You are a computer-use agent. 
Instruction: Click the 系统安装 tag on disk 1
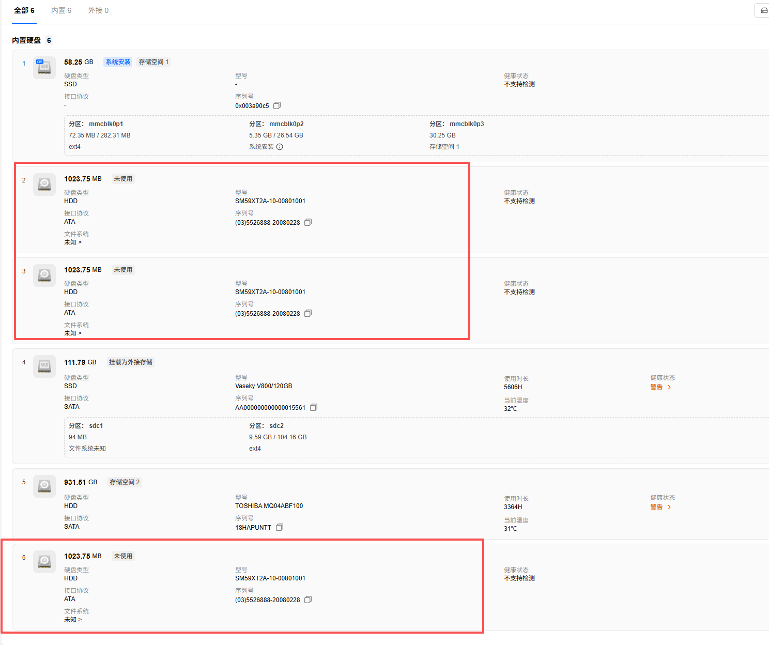pos(118,62)
